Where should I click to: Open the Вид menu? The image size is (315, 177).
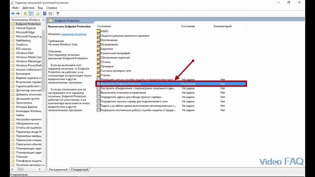click(40, 8)
